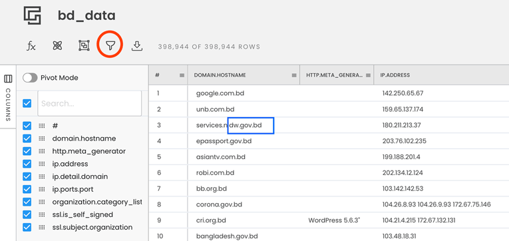Open the fx formula tool
509x241 pixels.
(x=31, y=46)
